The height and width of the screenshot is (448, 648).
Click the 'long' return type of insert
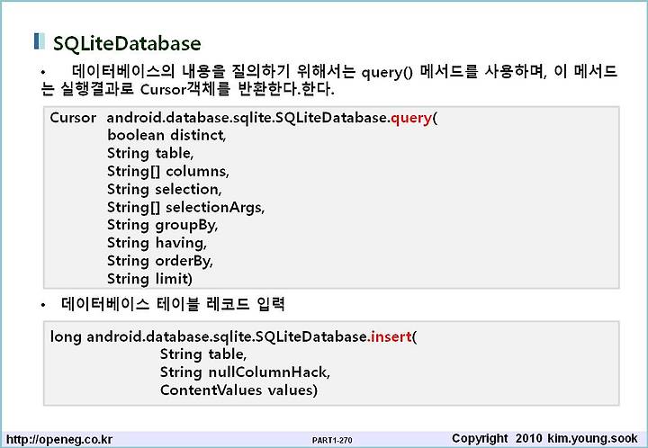(66, 337)
